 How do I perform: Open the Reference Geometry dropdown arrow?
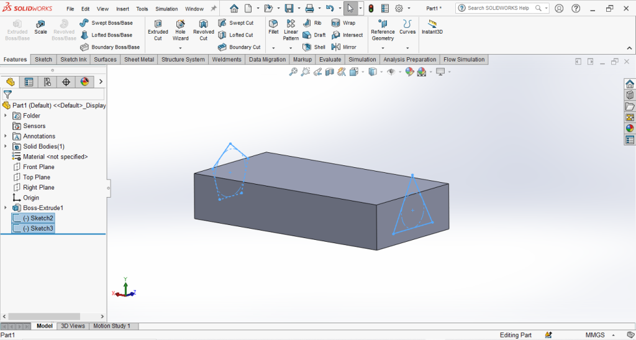pyautogui.click(x=383, y=48)
